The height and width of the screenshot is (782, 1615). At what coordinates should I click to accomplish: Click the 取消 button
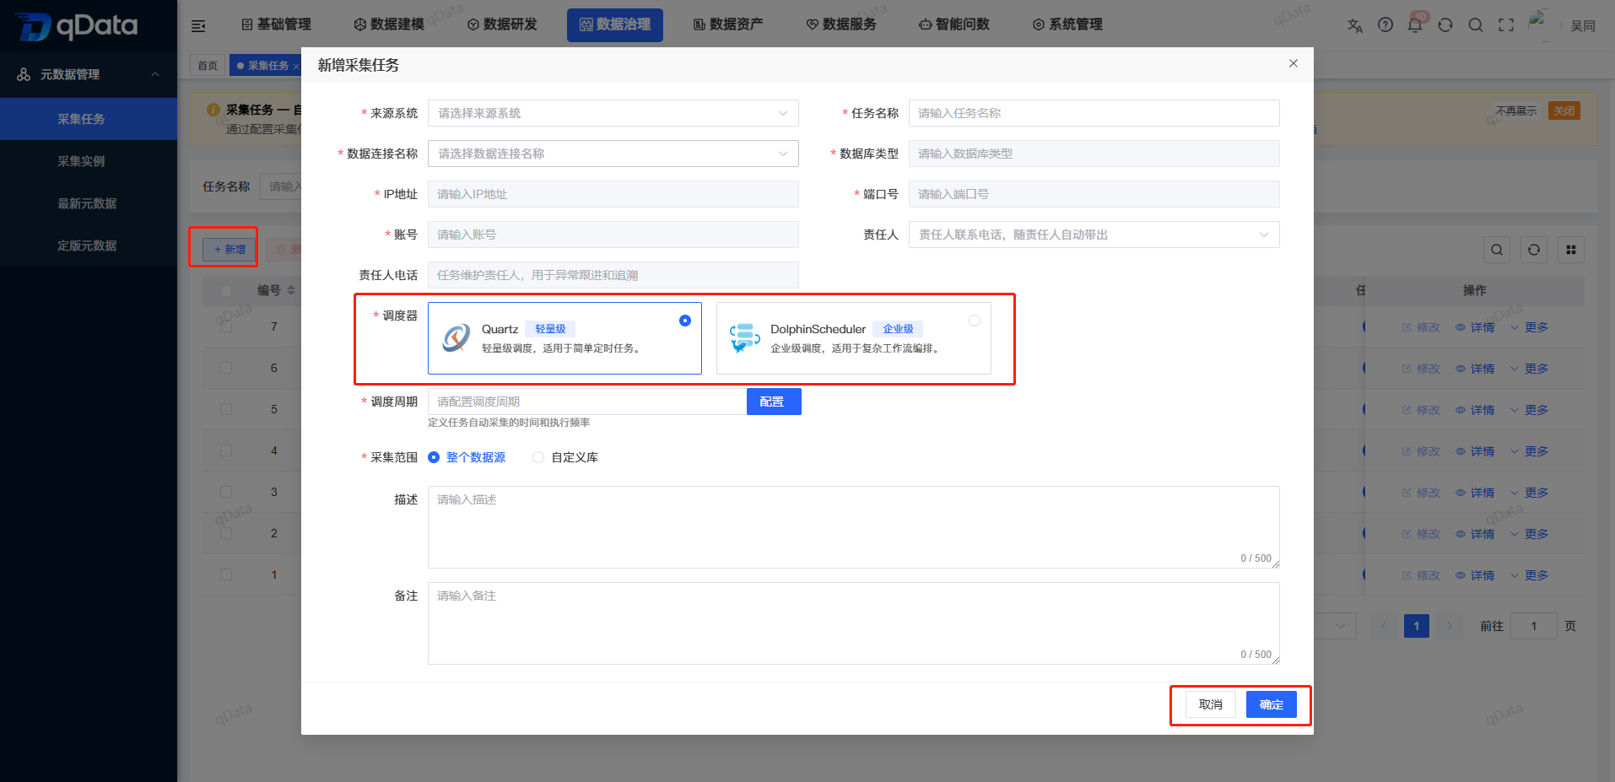tap(1211, 704)
